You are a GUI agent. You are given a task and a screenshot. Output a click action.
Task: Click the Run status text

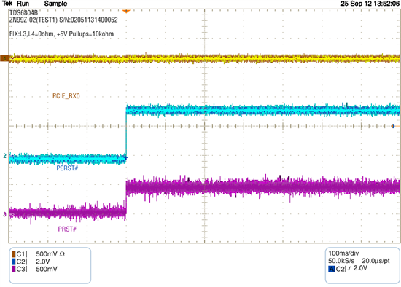(23, 4)
